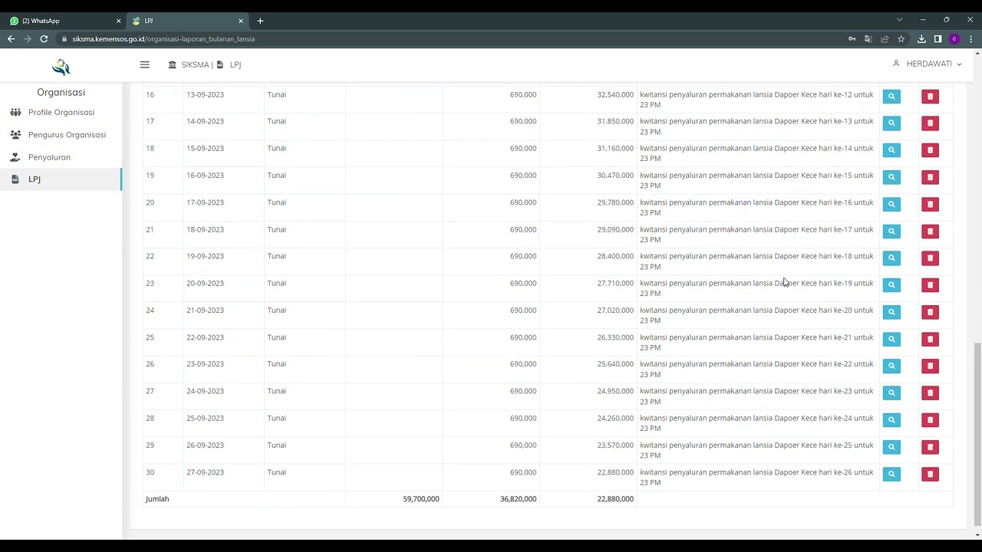Open the hamburger sidebar menu

(144, 64)
